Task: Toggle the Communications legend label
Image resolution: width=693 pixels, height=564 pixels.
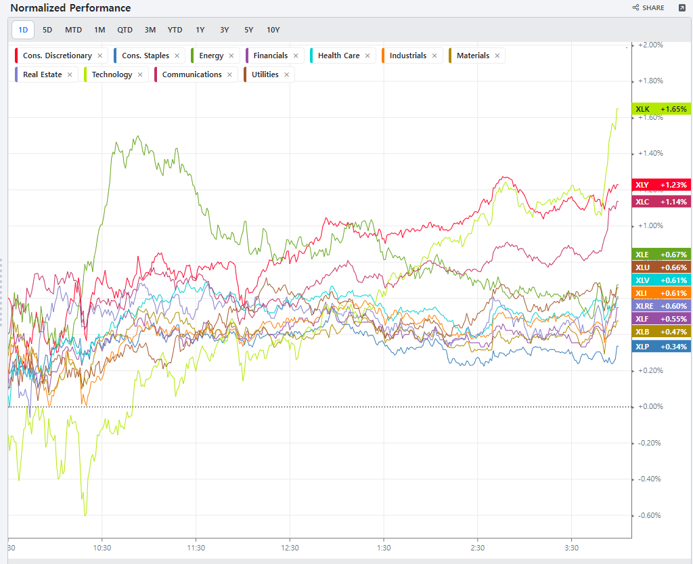Action: (x=192, y=74)
